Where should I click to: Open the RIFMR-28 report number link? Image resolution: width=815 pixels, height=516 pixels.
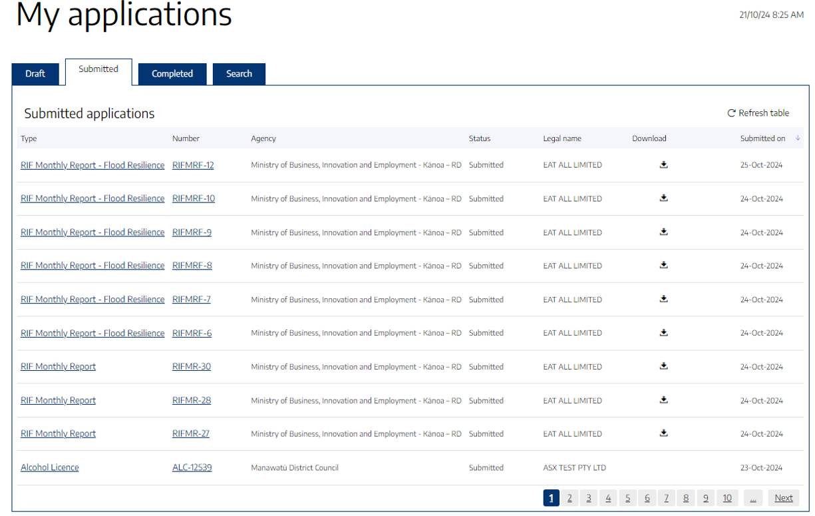click(x=192, y=399)
